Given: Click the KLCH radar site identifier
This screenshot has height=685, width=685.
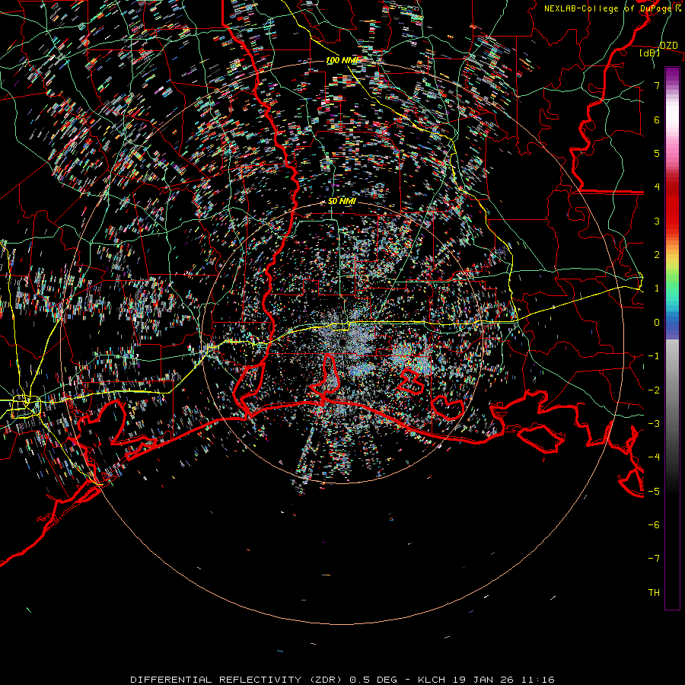Looking at the screenshot, I should click(432, 680).
